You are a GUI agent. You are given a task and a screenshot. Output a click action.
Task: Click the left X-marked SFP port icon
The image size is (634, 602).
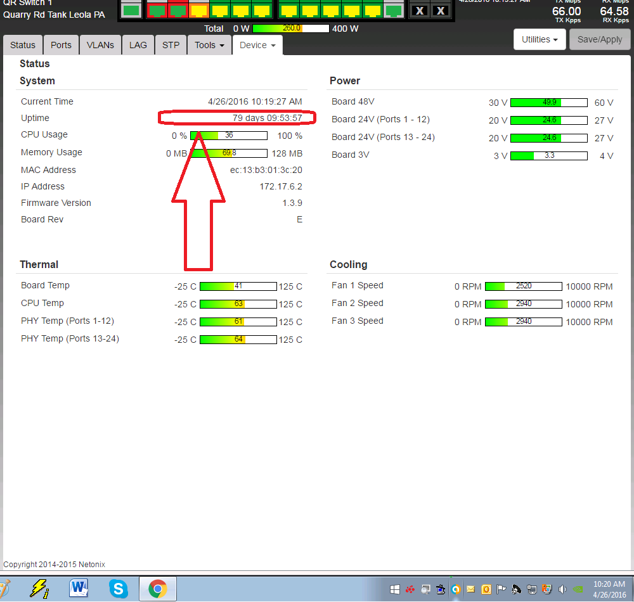coord(419,11)
